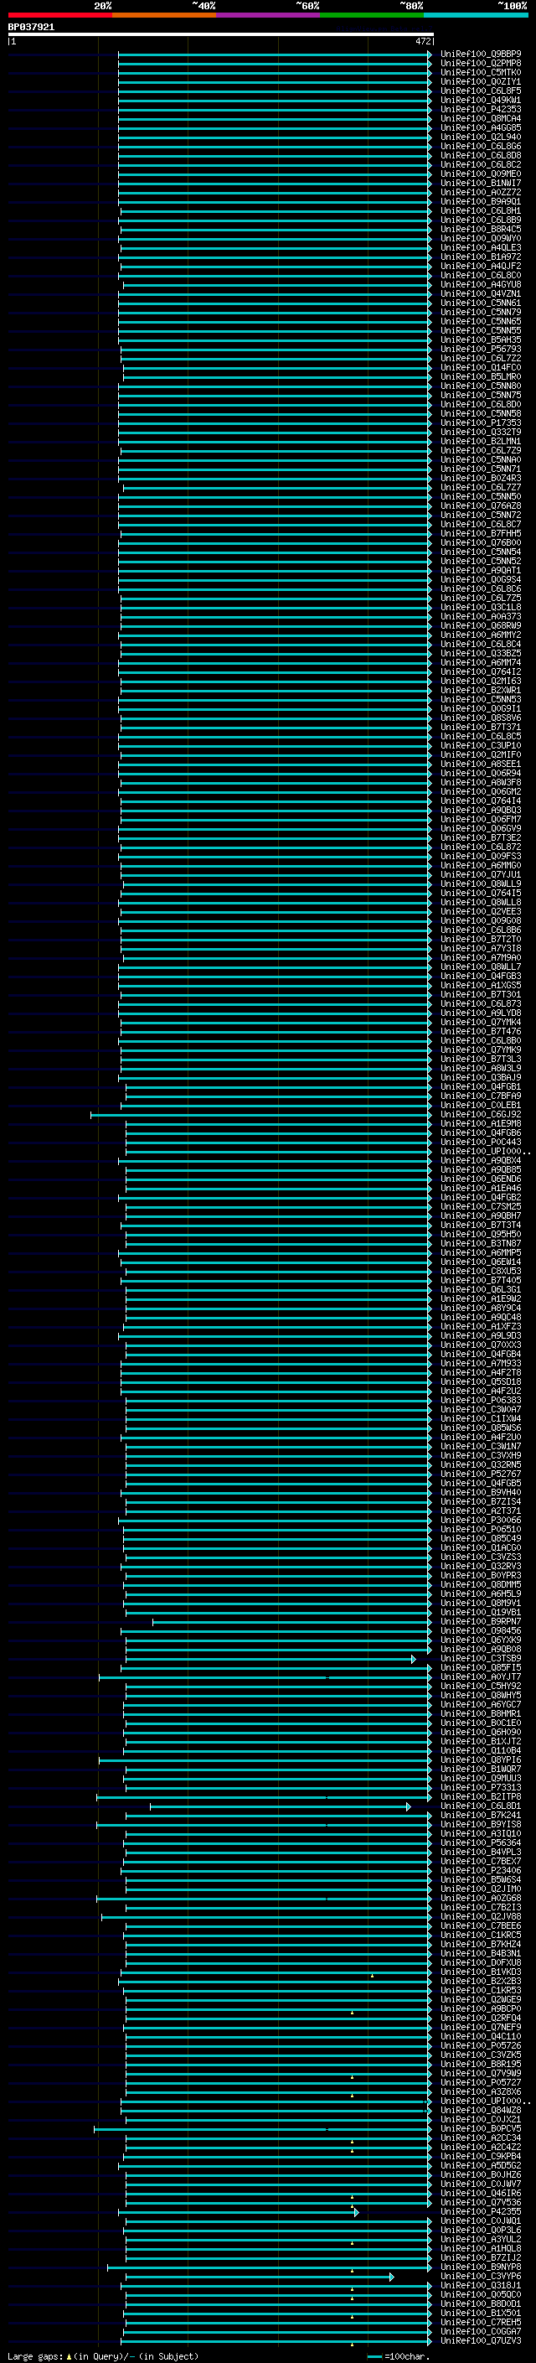Screen dimensions: 536x2363
Task: Select the UniRef100_C3VYP6 label
Action: (x=480, y=2277)
